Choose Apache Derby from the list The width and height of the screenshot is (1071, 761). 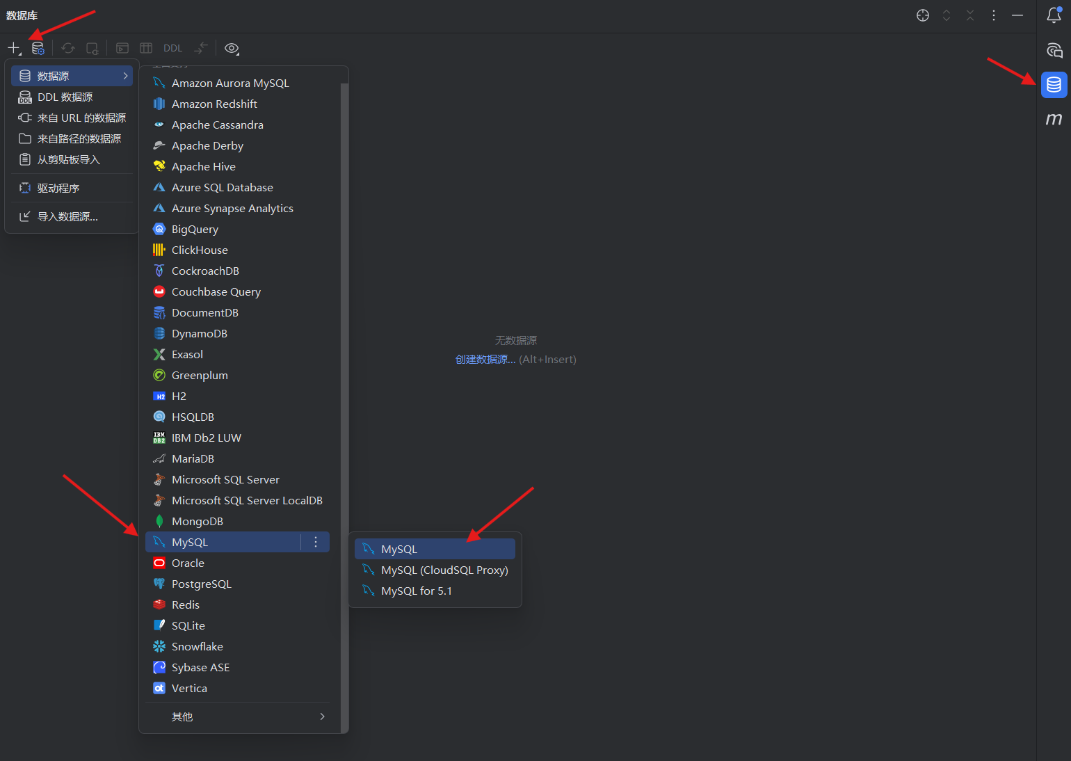coord(237,145)
